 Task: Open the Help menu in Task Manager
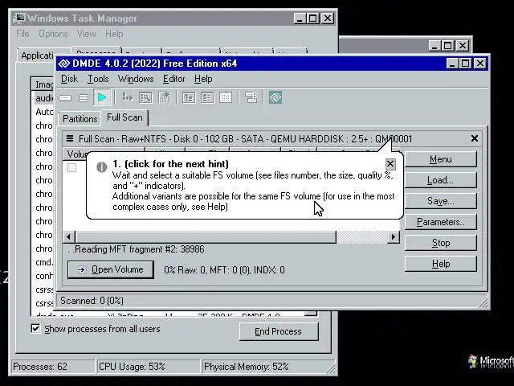(x=114, y=34)
